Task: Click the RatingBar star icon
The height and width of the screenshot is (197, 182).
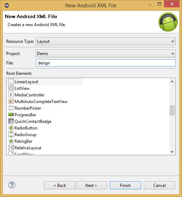Action: [x=11, y=141]
